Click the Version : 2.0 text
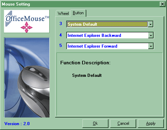The height and width of the screenshot is (130, 167). point(17,124)
